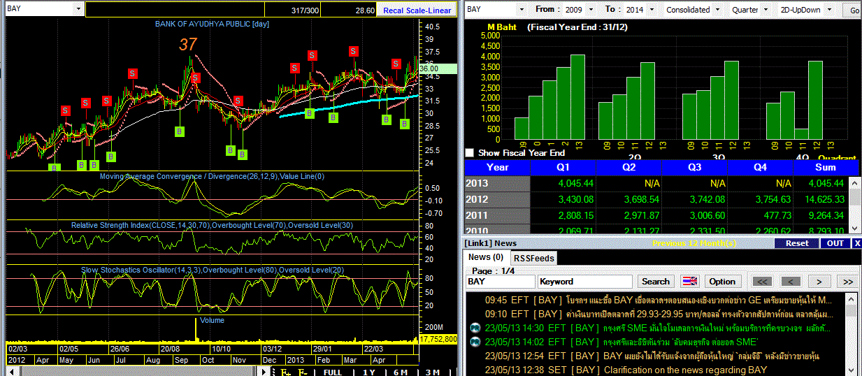Go to the next news page with >
The width and height of the screenshot is (862, 376).
click(819, 282)
